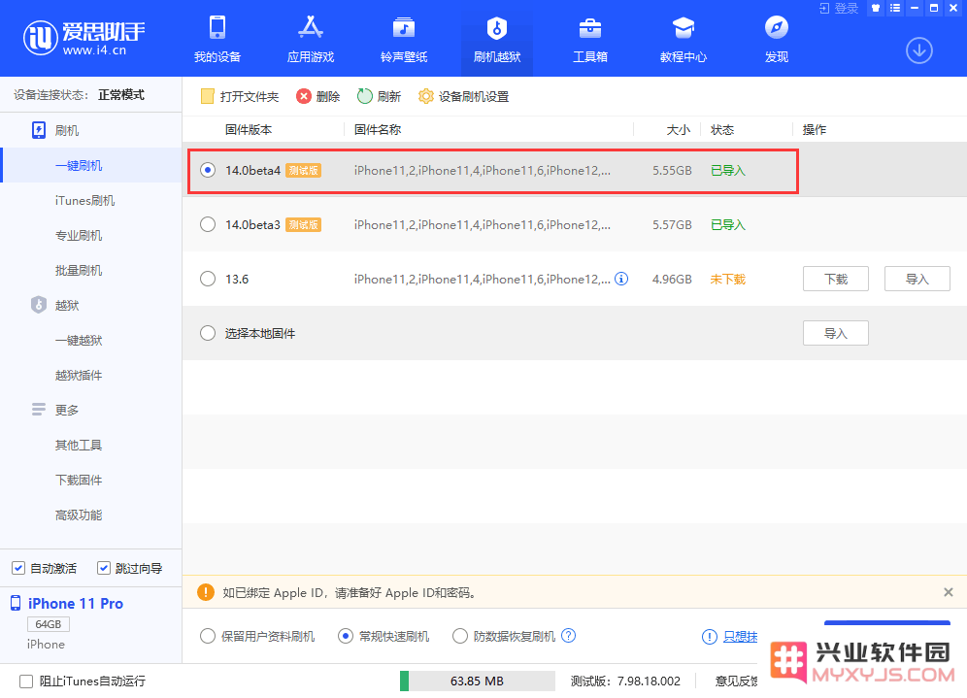Sort by 固件版本 column header

[x=249, y=129]
